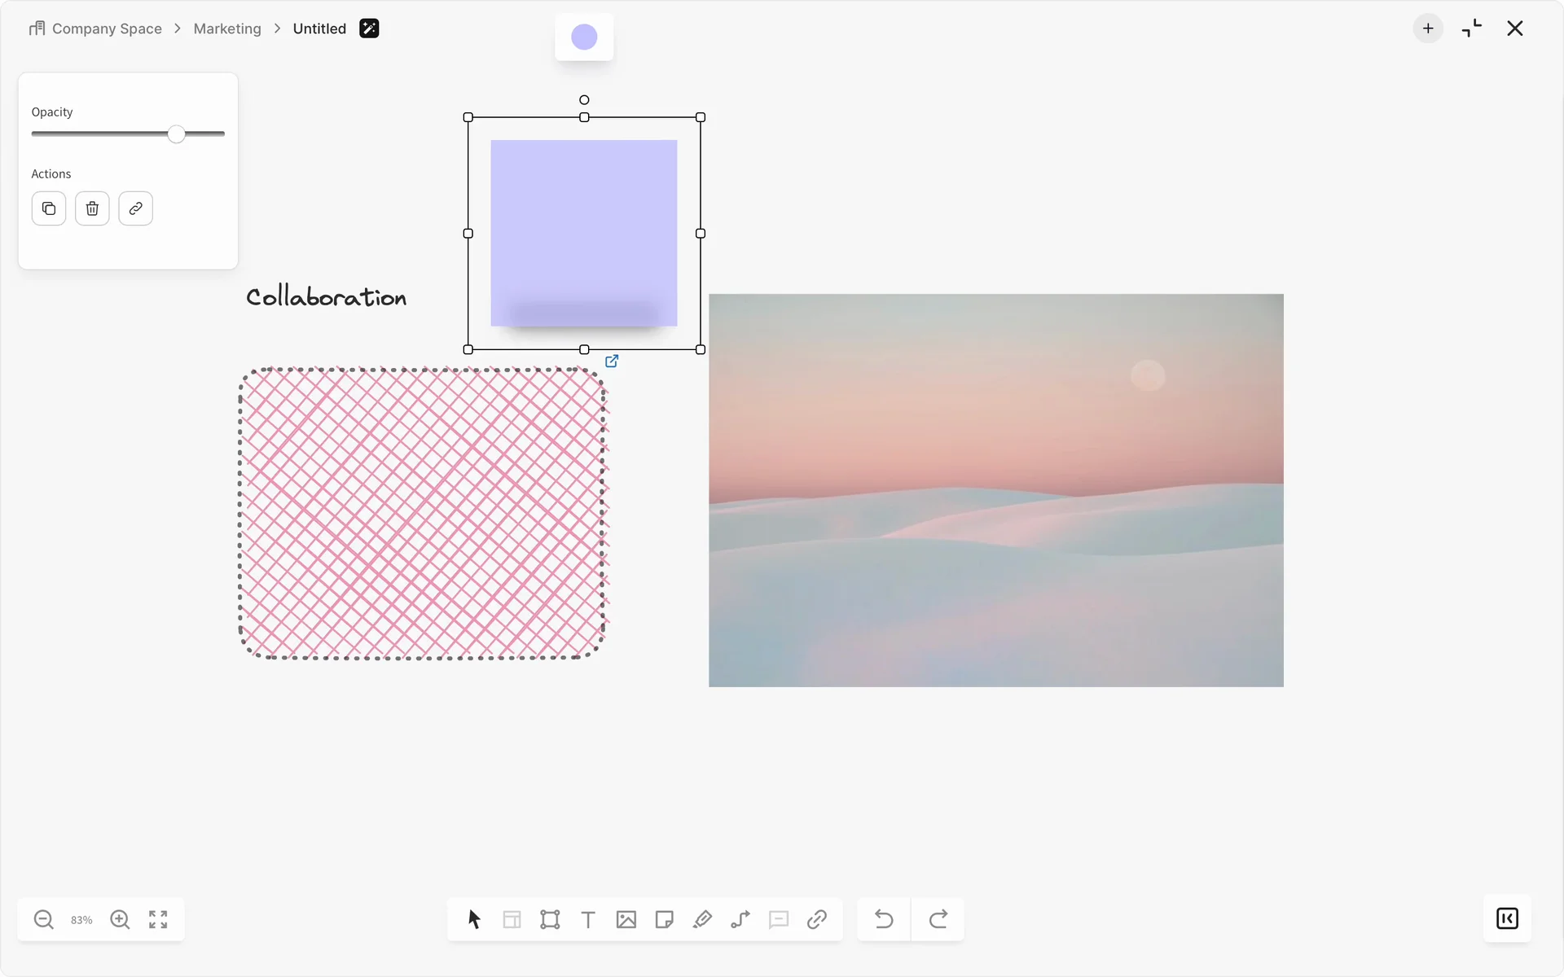This screenshot has height=977, width=1564.
Task: Undo the last action
Action: [x=884, y=919]
